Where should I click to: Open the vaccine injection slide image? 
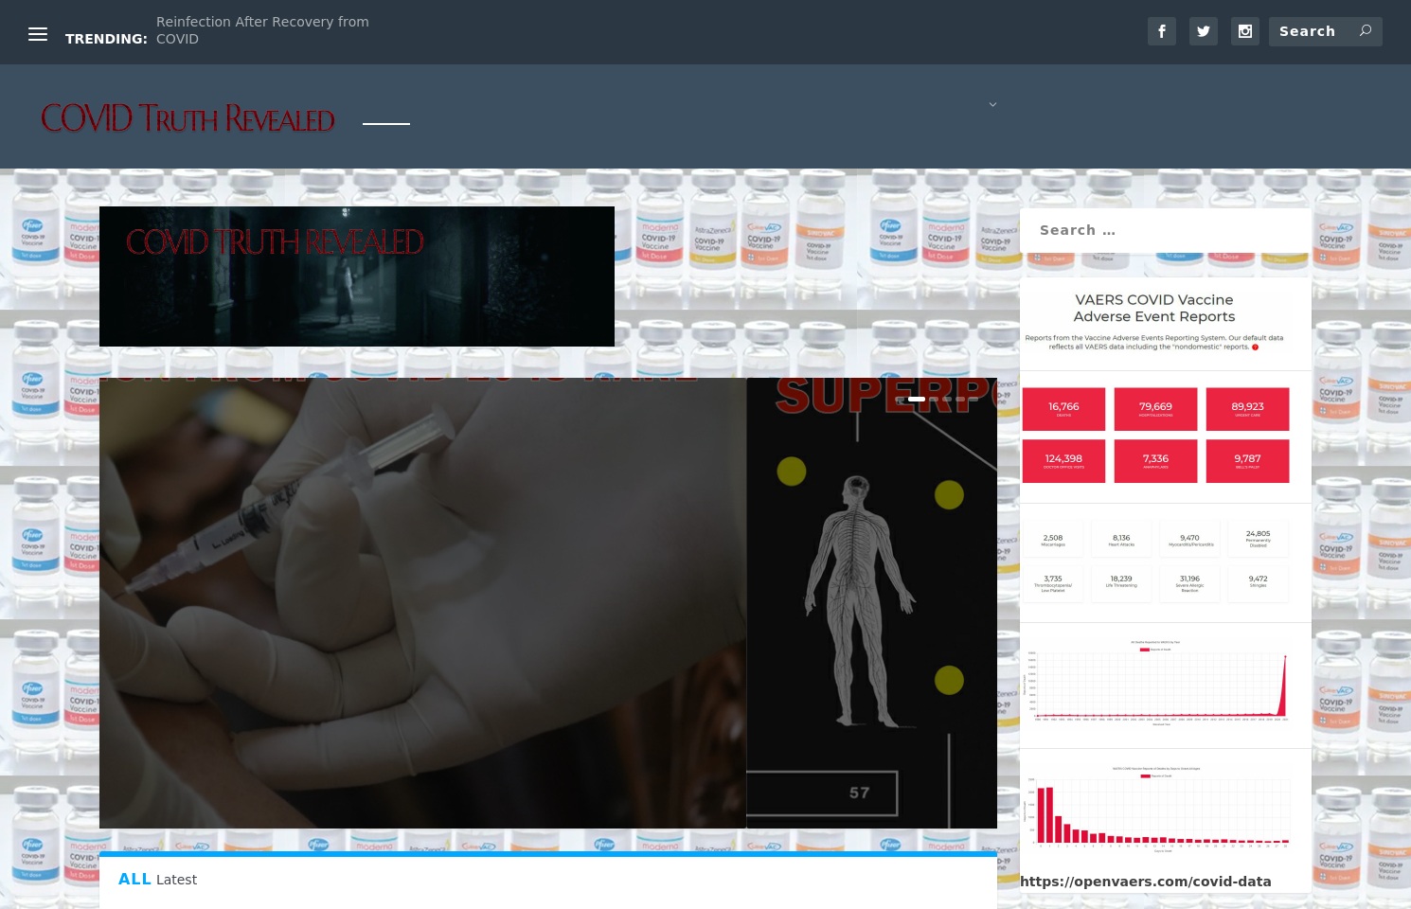tap(422, 603)
